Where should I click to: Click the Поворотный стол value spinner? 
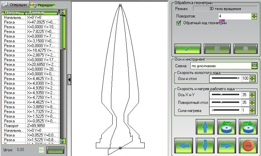[x=252, y=103]
